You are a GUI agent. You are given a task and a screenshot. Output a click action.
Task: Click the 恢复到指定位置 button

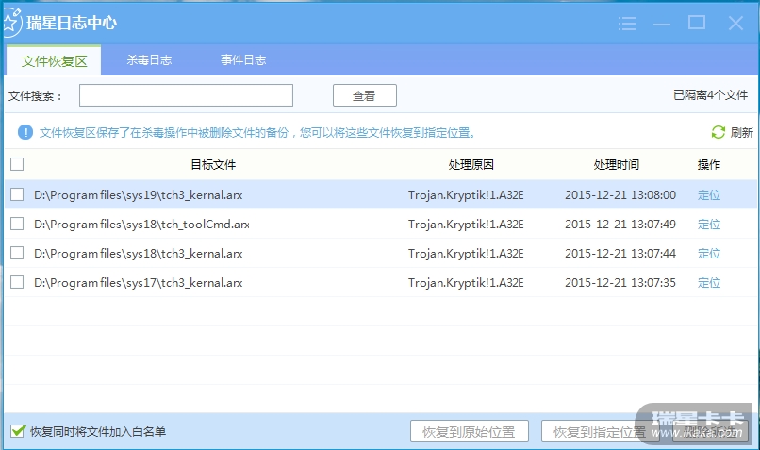pos(600,431)
